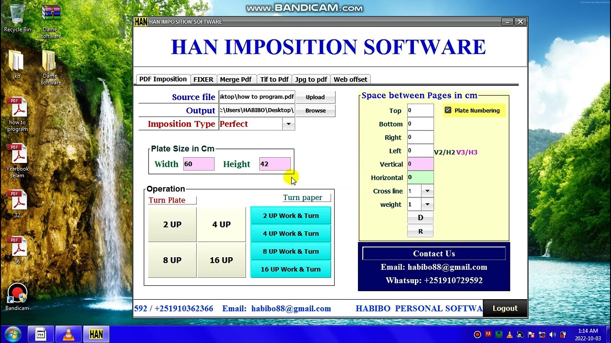
Task: Click the VLC cone tray icon
Action: click(509, 334)
